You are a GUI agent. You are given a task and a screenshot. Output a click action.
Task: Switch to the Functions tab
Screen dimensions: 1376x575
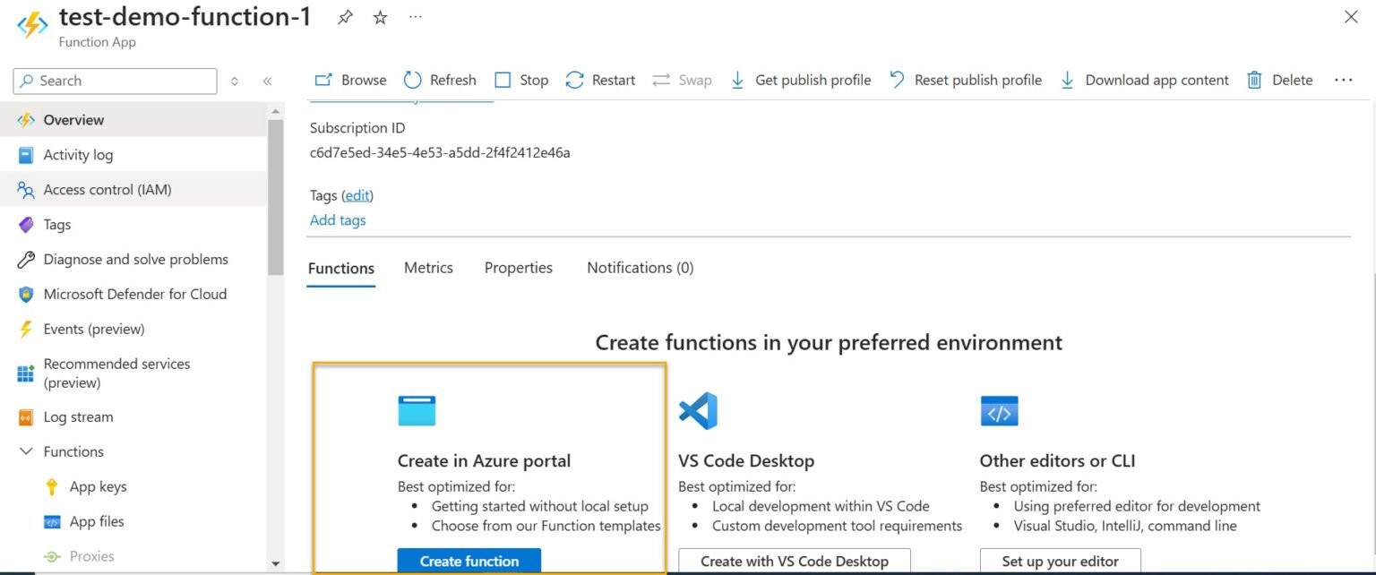tap(341, 268)
